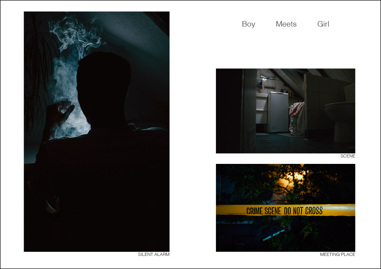Click the word "Boy" in the title
This screenshot has width=381, height=269.
pyautogui.click(x=249, y=24)
